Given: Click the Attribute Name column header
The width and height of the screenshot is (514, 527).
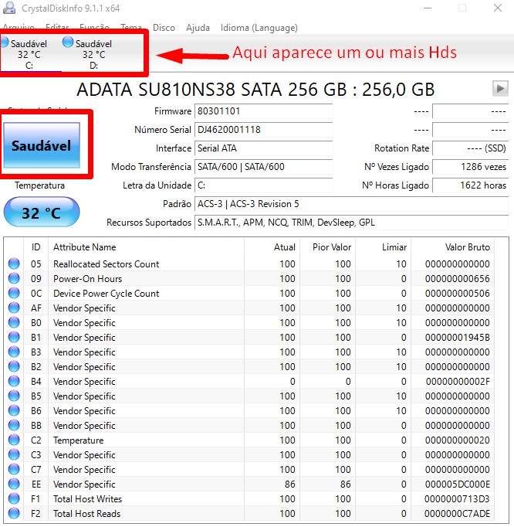Looking at the screenshot, I should pyautogui.click(x=85, y=247).
